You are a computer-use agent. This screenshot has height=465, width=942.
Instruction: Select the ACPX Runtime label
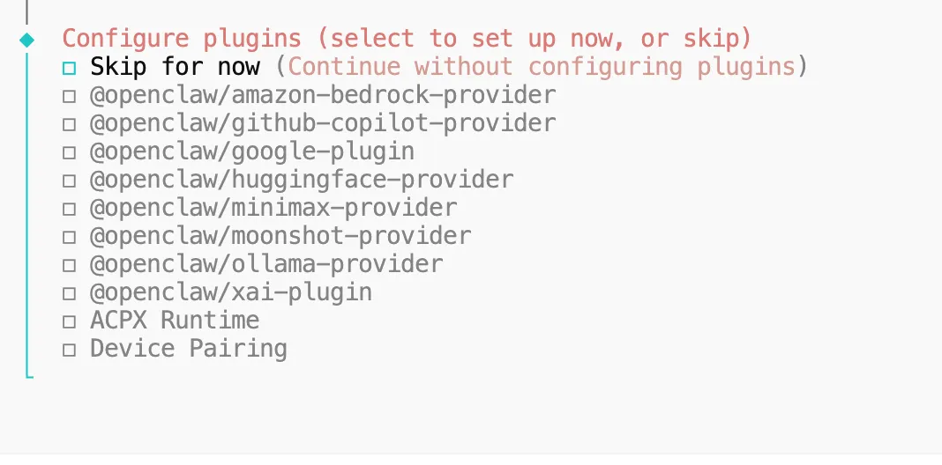tap(175, 320)
